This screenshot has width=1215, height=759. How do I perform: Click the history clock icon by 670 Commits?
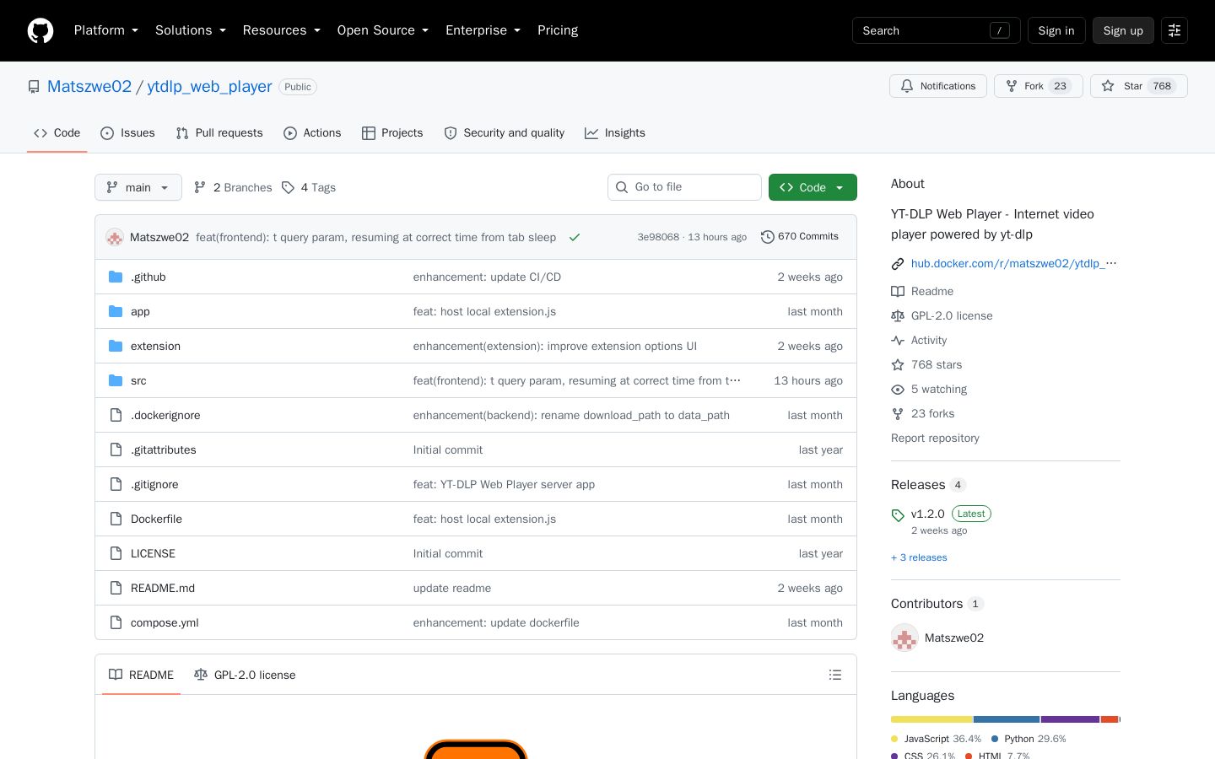point(768,237)
